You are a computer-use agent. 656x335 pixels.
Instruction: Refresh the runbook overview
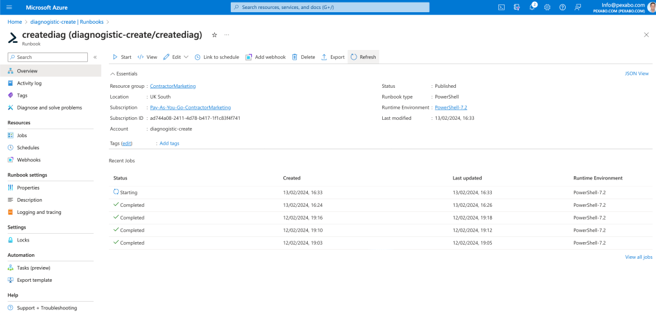pyautogui.click(x=363, y=57)
